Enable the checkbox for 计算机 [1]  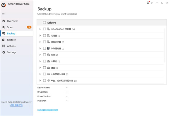coord(44,61)
